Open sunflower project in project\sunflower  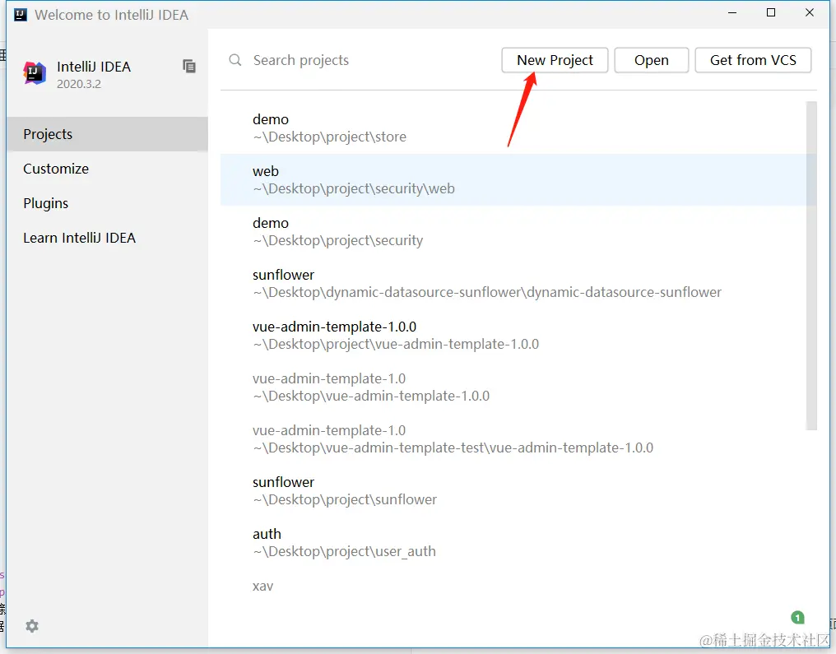pos(513,490)
